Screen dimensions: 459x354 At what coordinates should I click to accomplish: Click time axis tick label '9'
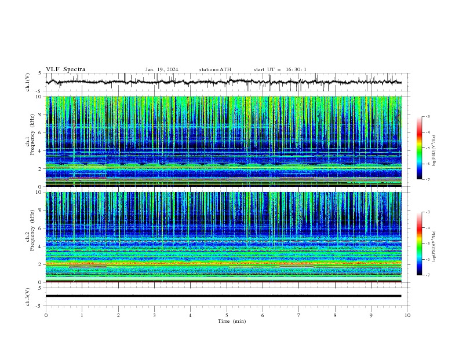click(371, 315)
